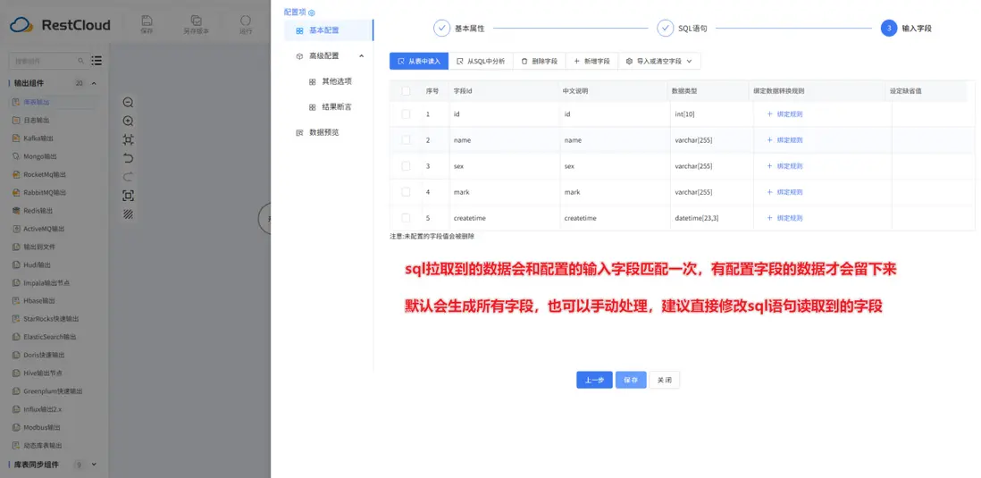Click the 上一步 button
Viewport: 981px width, 478px height.
click(x=594, y=380)
